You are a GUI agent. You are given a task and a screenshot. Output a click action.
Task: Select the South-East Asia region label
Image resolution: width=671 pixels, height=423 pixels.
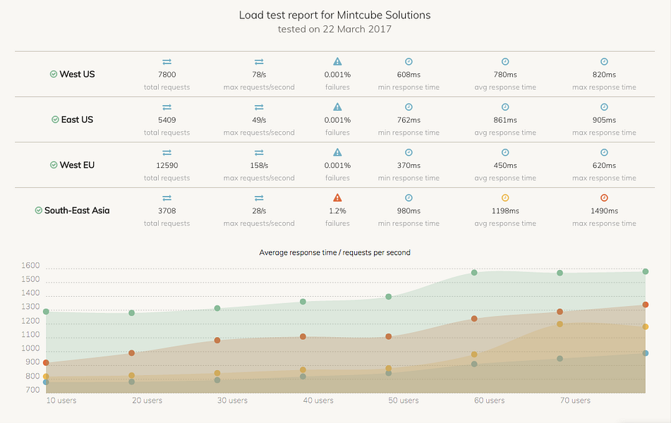pyautogui.click(x=77, y=210)
